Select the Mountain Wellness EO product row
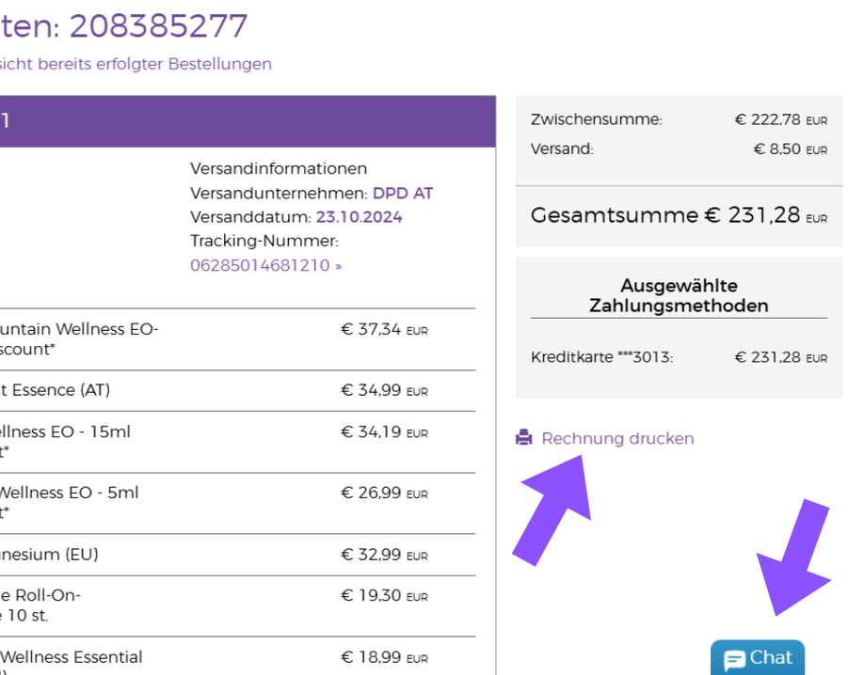864x675 pixels. [80, 339]
